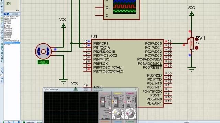The height and width of the screenshot is (123, 220).
Task: Click the trigger Source selector slider
Action: (105, 119)
